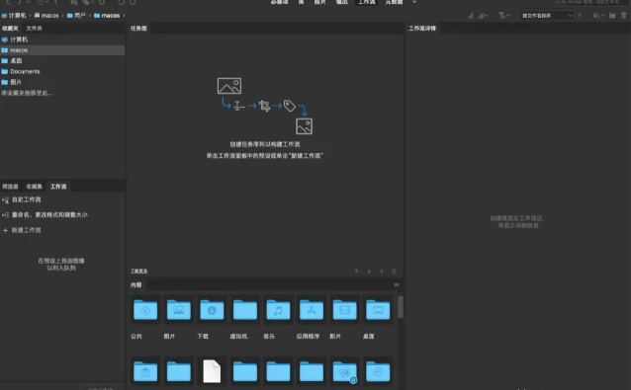Screen dimensions: 631x390
Task: Expand chevron after 计算机 in path bar
Action: click(31, 15)
